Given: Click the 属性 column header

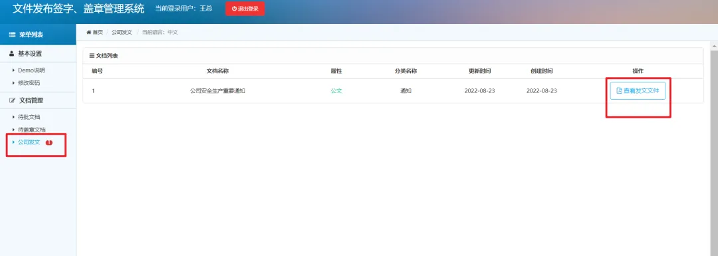Looking at the screenshot, I should (x=336, y=71).
